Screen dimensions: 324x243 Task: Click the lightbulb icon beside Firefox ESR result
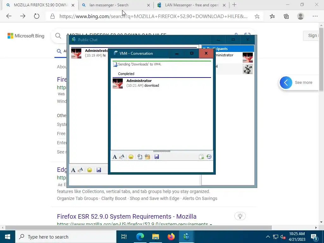point(240,216)
